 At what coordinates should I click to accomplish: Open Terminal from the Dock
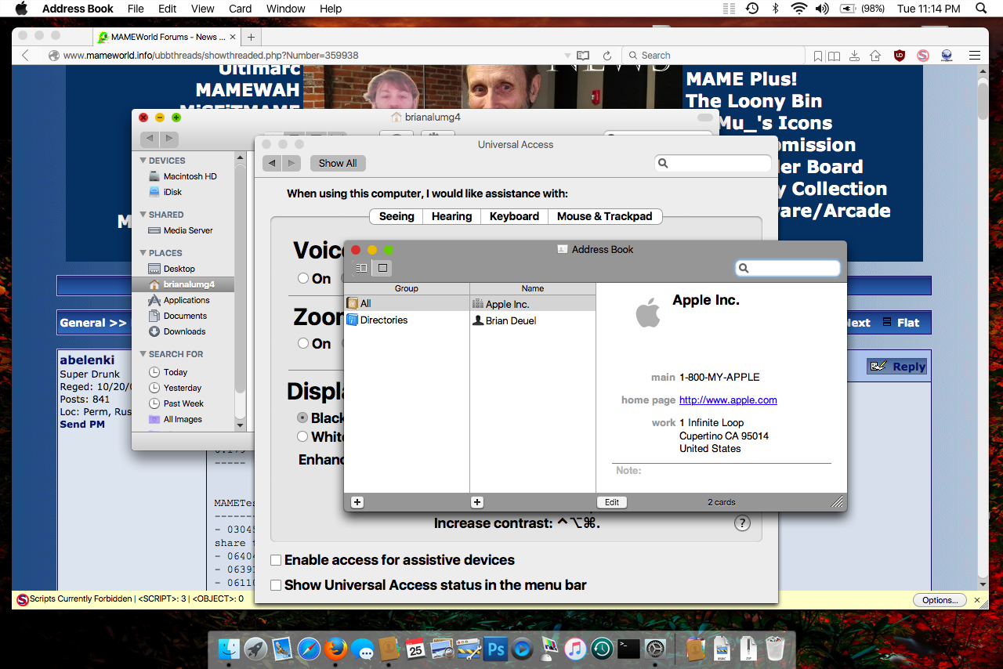[x=628, y=649]
